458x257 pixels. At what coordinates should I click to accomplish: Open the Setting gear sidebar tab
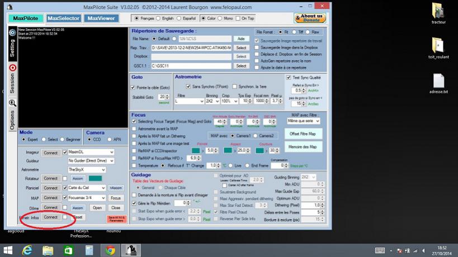(12, 44)
